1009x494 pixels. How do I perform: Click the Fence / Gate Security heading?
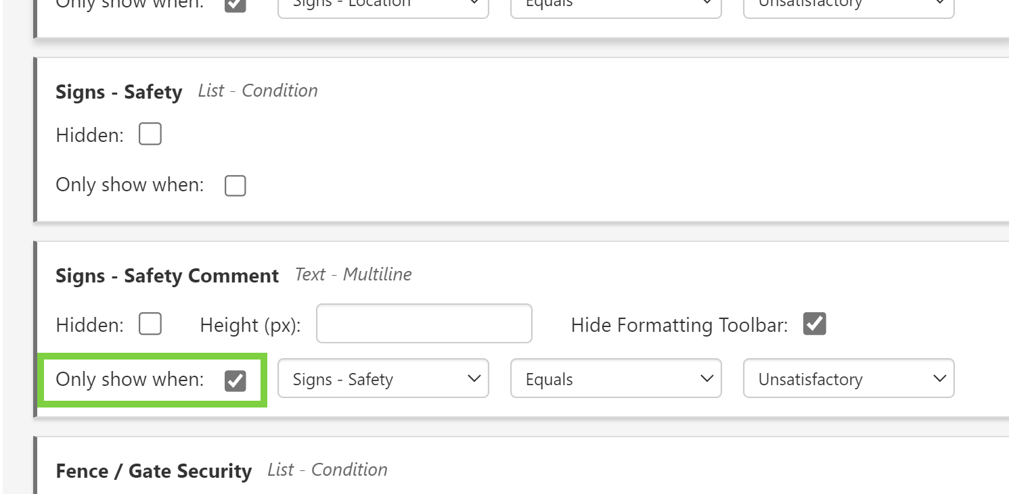pos(154,471)
